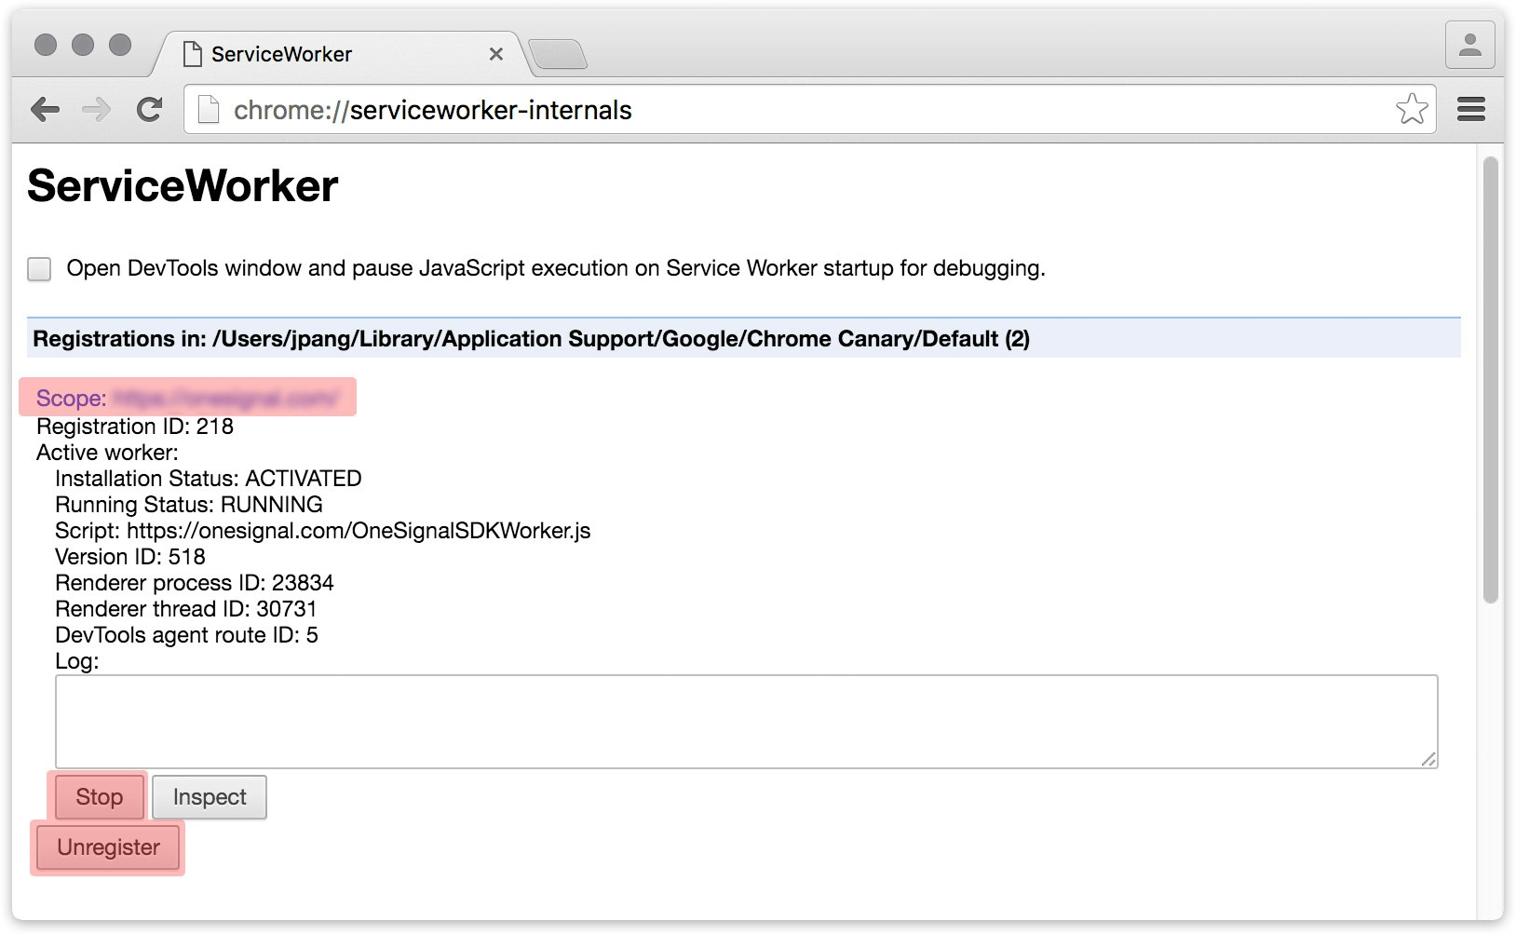The height and width of the screenshot is (935, 1516).
Task: Click the blurred Scope URL link
Action: [225, 399]
